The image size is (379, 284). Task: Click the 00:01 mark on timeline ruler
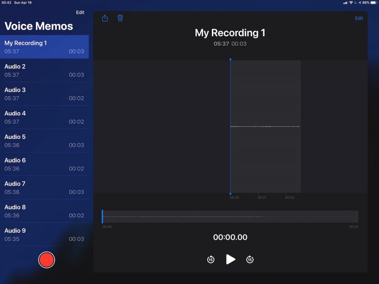pos(262,197)
